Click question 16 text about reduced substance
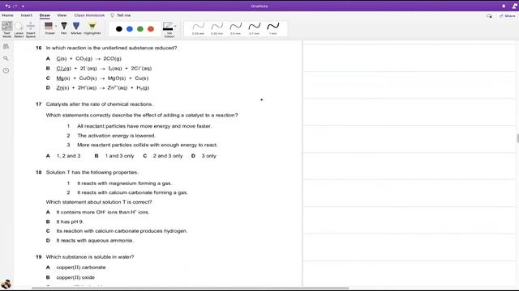Viewport: 519px width, 291px height. pyautogui.click(x=111, y=48)
